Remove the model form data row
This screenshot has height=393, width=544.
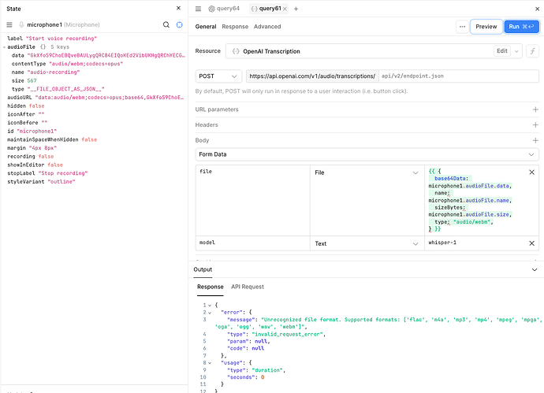click(531, 243)
